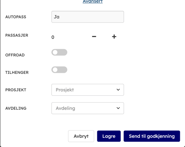Click the chevron arrow in the Avdeling field
This screenshot has width=185, height=147.
coord(118,108)
